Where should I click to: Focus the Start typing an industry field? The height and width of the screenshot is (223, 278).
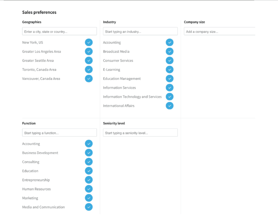140,31
